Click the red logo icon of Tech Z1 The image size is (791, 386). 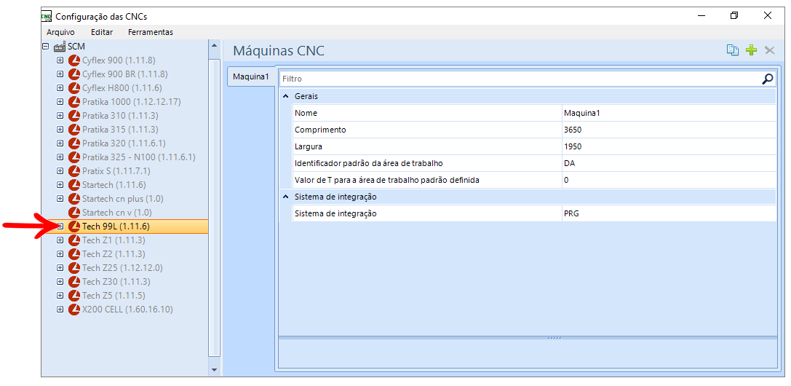pyautogui.click(x=74, y=240)
